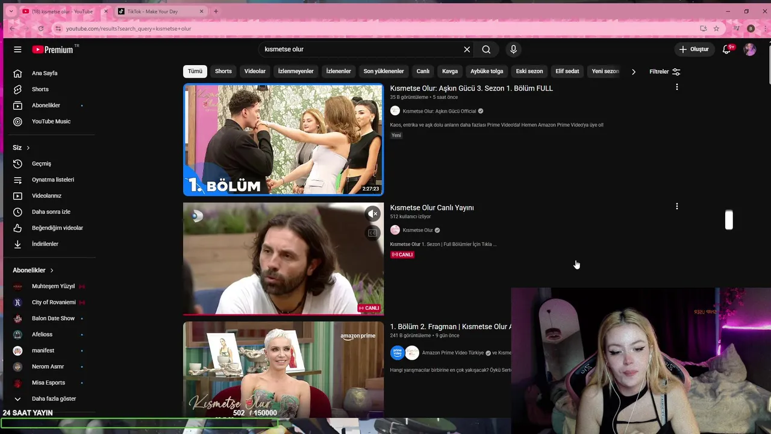
Task: Toggle captions on the live preview
Action: click(373, 233)
